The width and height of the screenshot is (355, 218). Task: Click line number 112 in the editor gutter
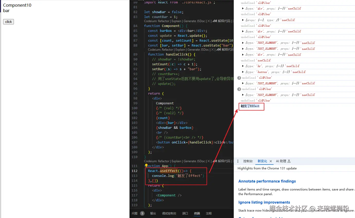(x=134, y=171)
